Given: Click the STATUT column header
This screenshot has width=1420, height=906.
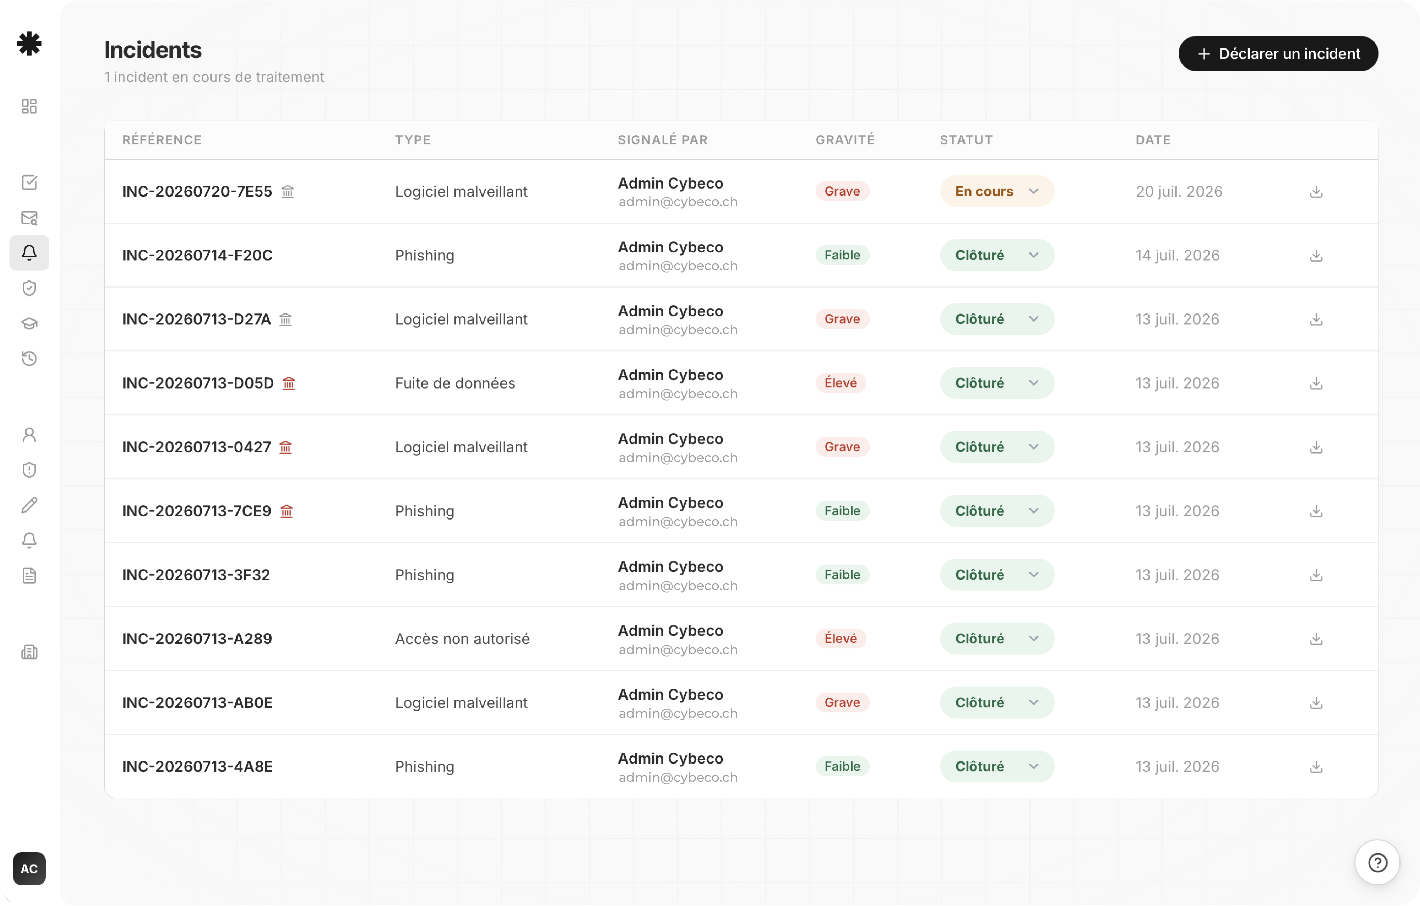Looking at the screenshot, I should [966, 140].
